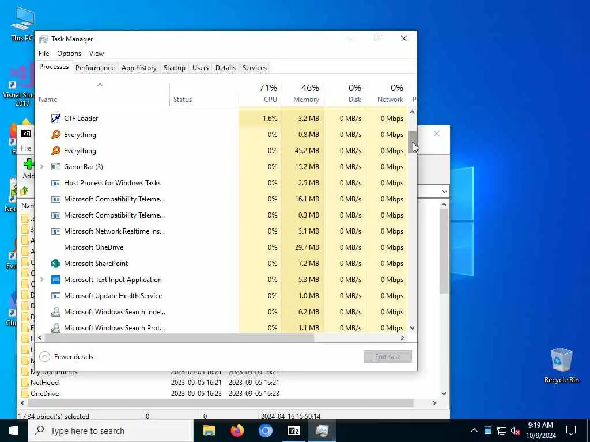Open Chrome from the taskbar

click(265, 430)
